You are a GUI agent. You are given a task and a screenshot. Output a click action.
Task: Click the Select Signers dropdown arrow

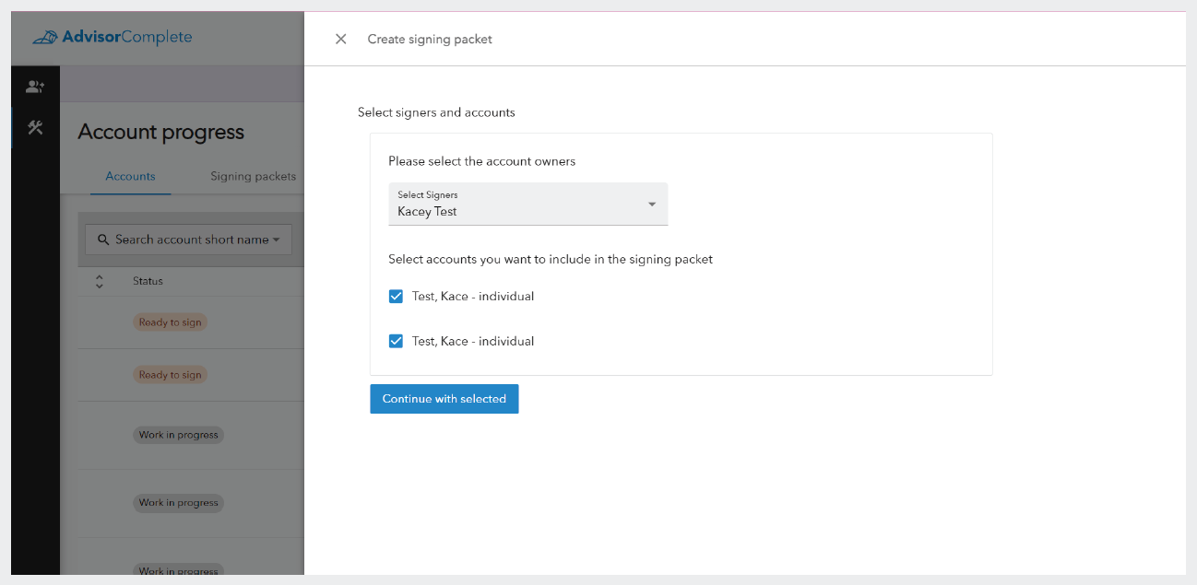point(651,205)
